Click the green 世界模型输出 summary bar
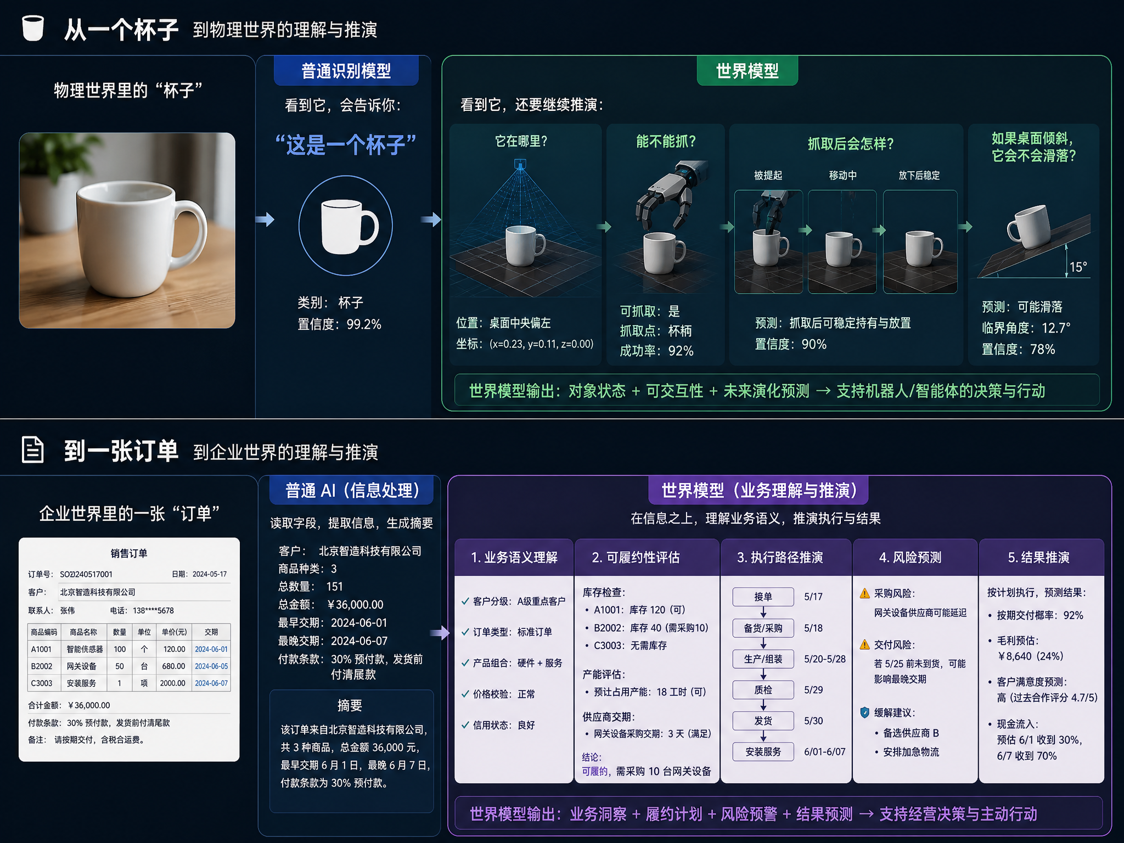Screen dimensions: 1124x843 click(x=777, y=391)
